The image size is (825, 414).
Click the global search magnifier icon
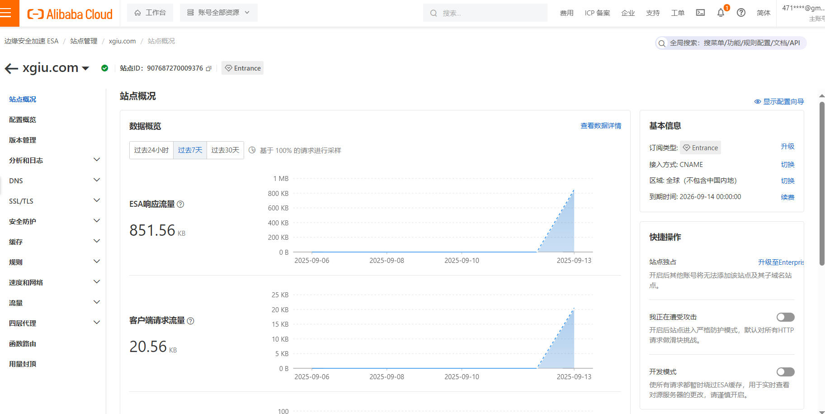point(662,43)
